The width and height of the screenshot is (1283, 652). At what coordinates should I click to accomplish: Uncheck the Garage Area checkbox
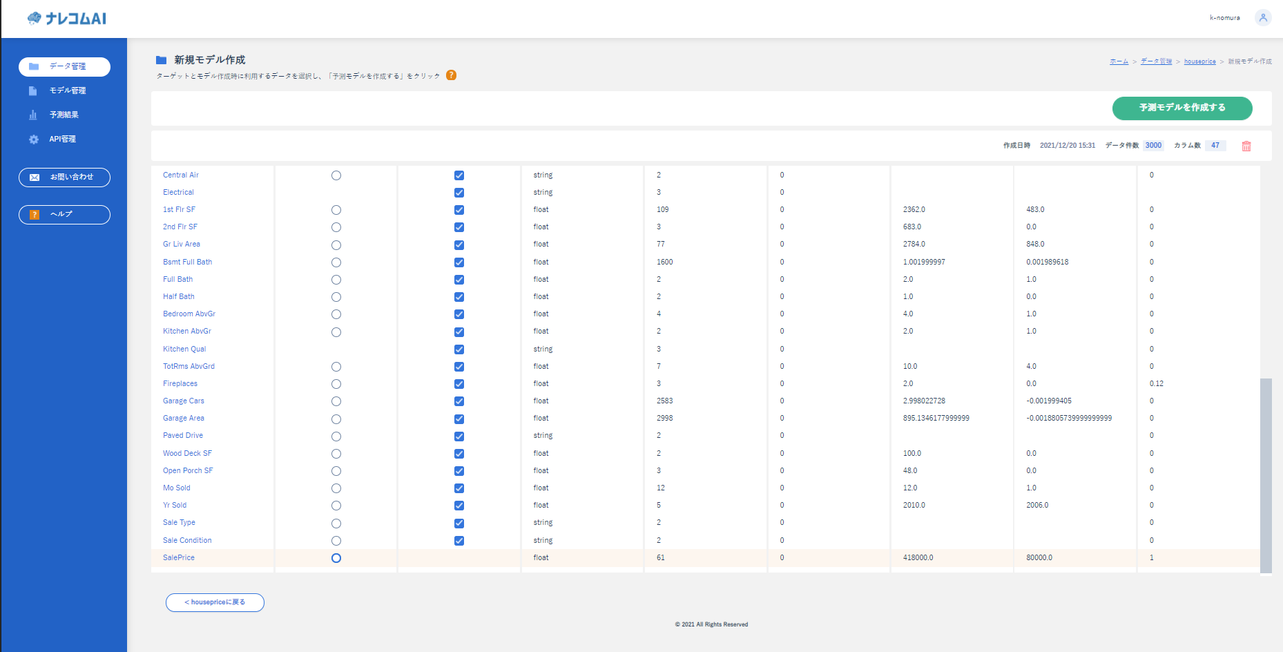(x=459, y=419)
